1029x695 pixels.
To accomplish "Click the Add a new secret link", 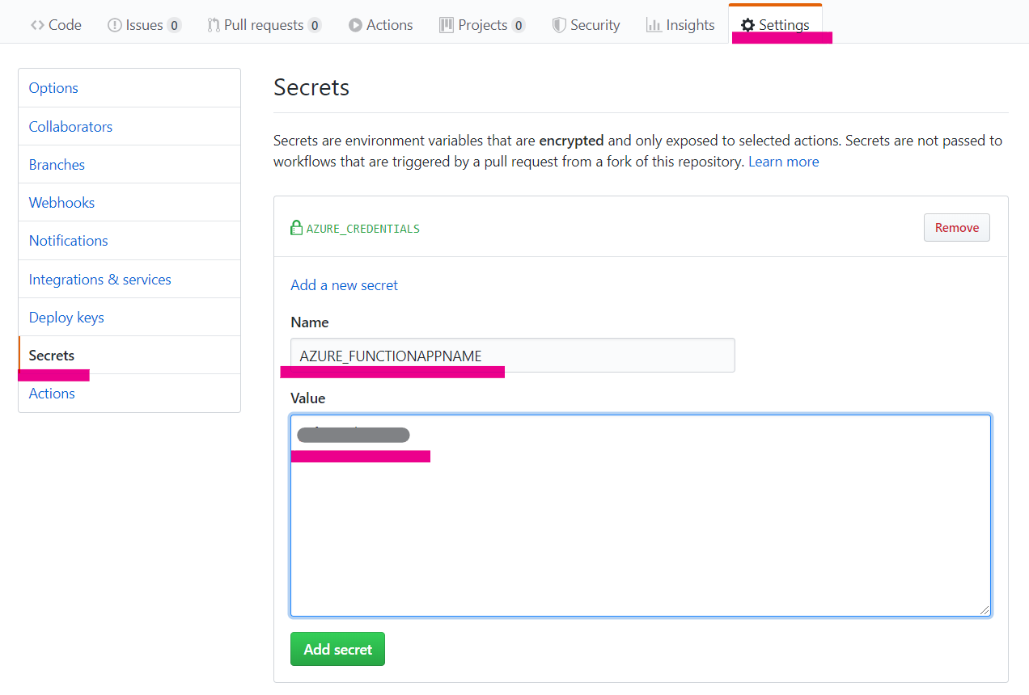I will coord(344,285).
